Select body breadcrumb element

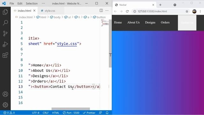[55, 17]
